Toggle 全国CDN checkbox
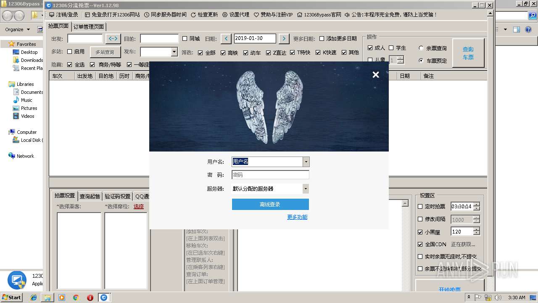538x303 pixels. [432, 244]
